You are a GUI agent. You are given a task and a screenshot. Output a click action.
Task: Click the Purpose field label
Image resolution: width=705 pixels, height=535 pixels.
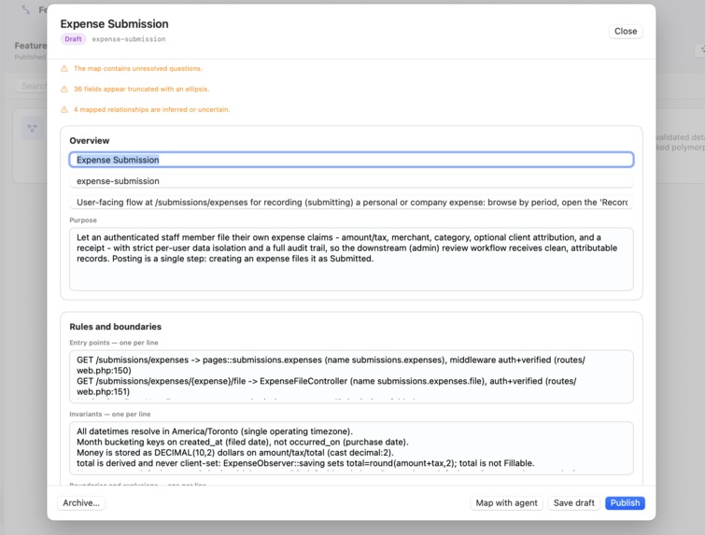pyautogui.click(x=83, y=220)
